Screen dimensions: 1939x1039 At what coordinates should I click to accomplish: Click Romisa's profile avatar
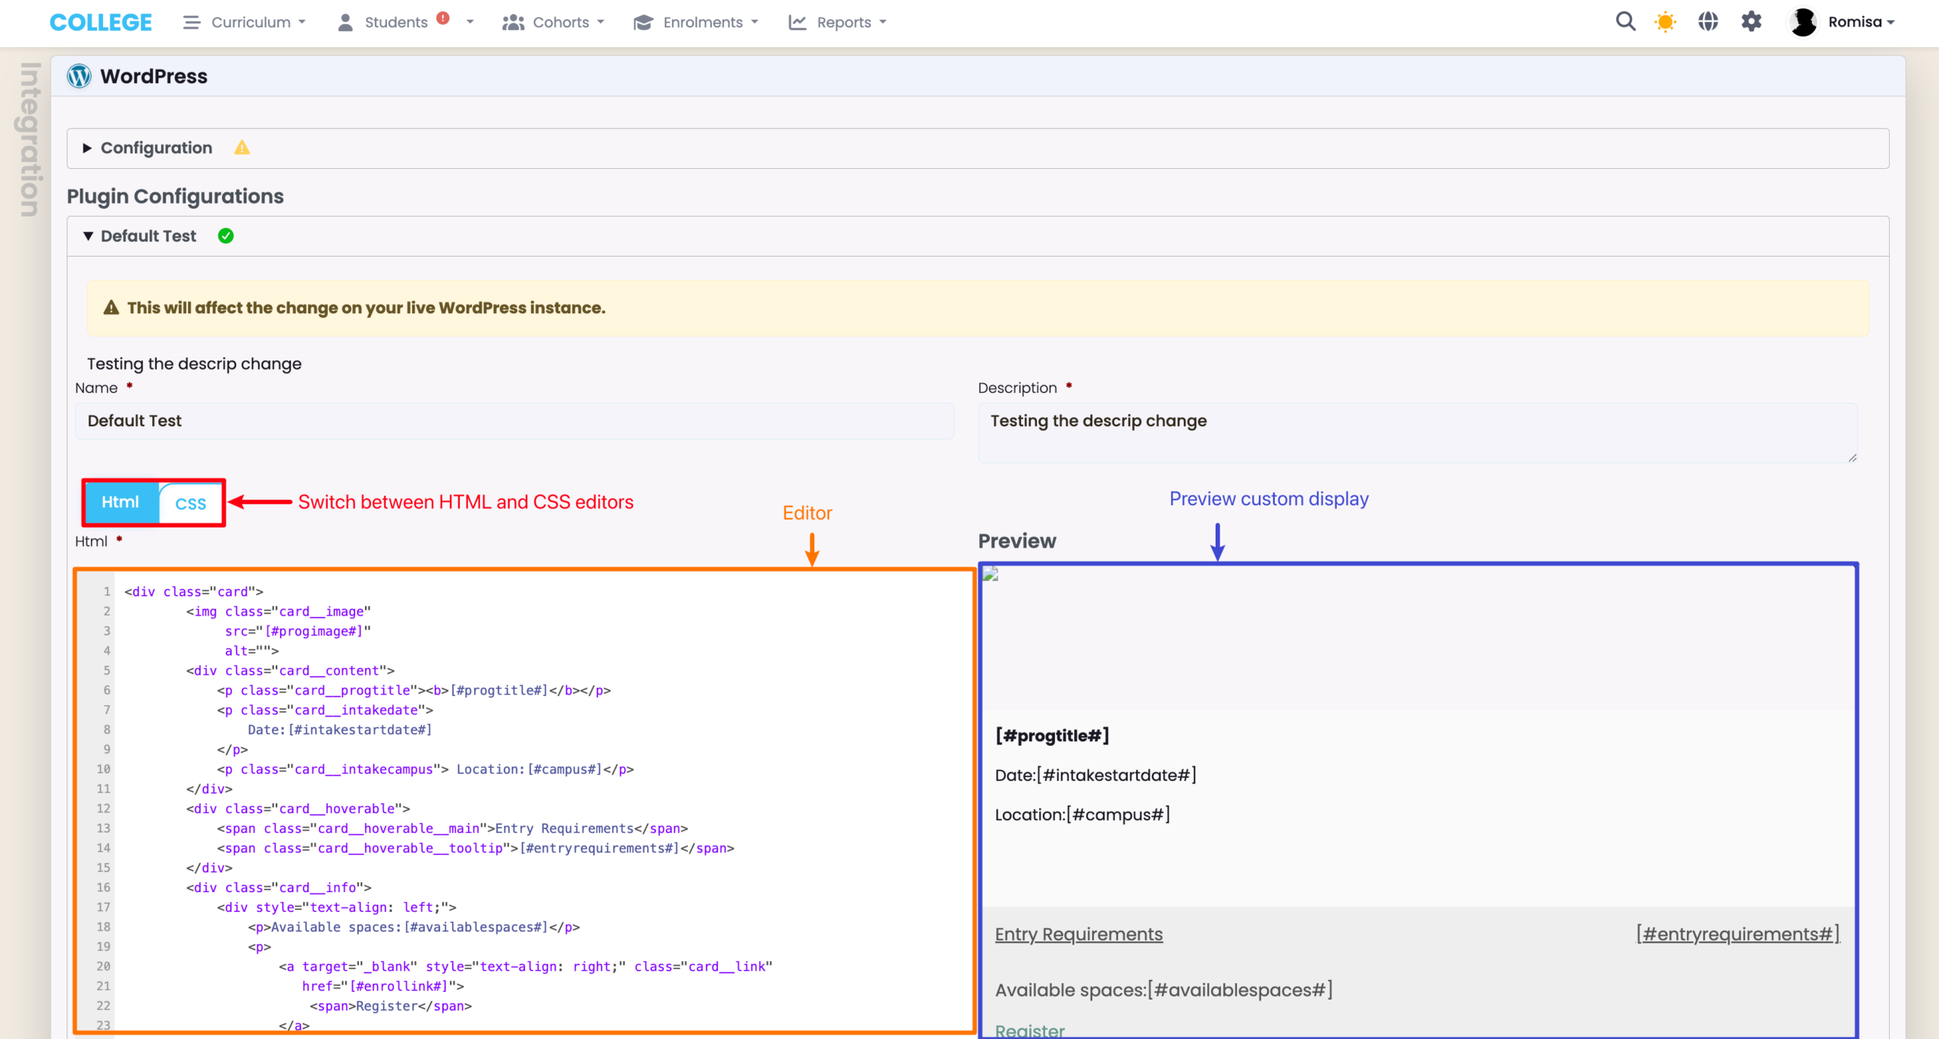pyautogui.click(x=1803, y=22)
